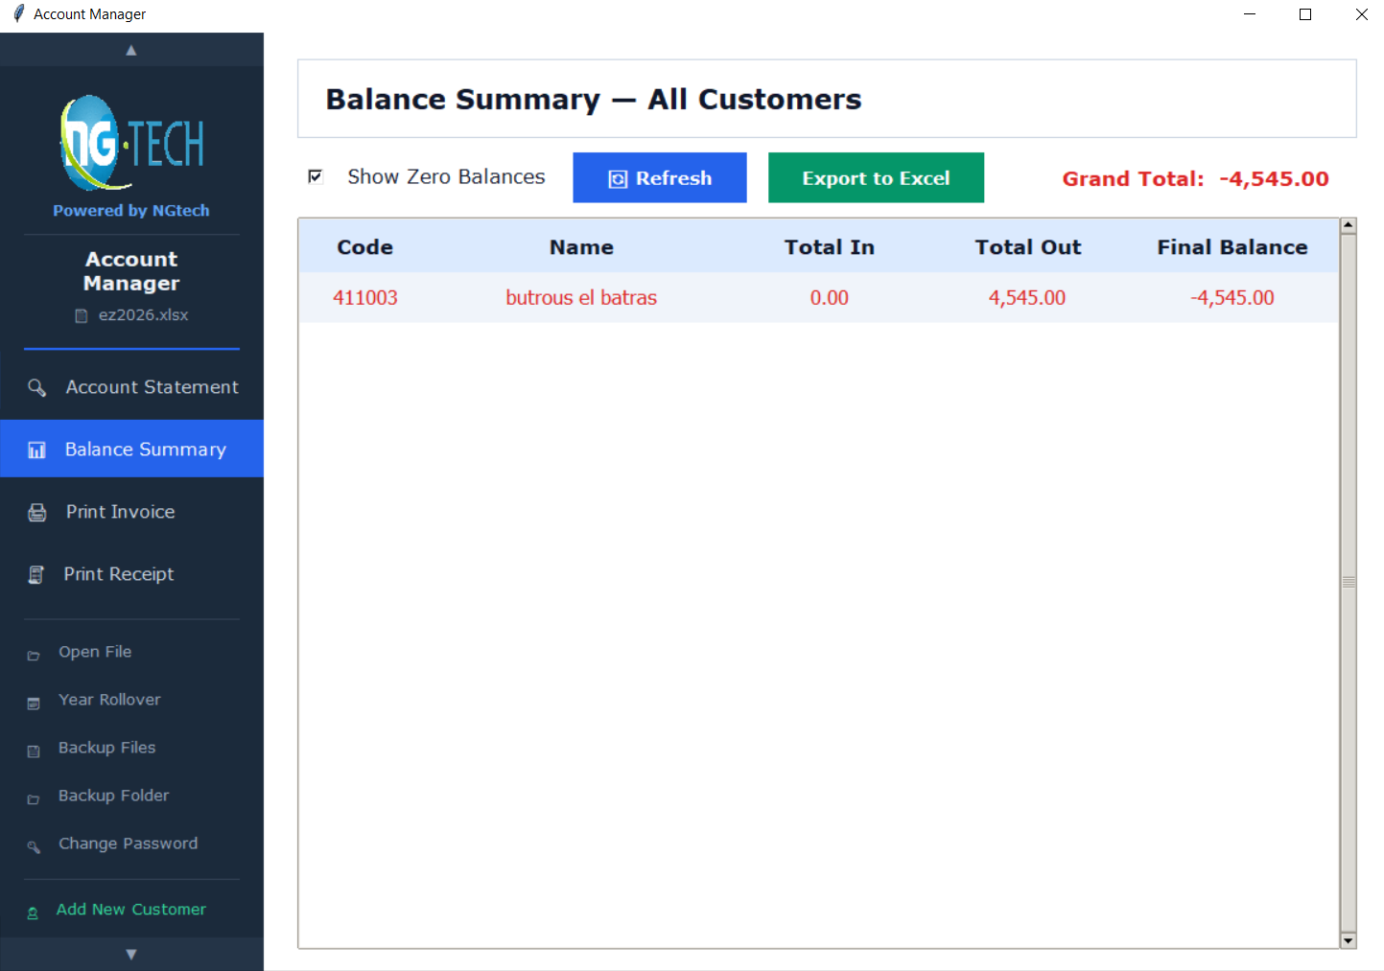The height and width of the screenshot is (971, 1384).
Task: Click the calendar icon beside Year Rollover
Action: [34, 704]
